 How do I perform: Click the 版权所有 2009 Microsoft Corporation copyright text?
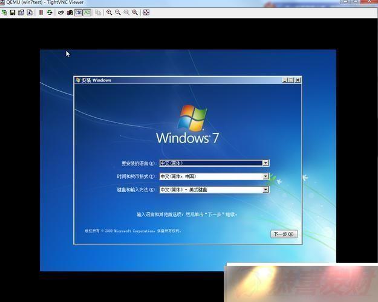[133, 231]
